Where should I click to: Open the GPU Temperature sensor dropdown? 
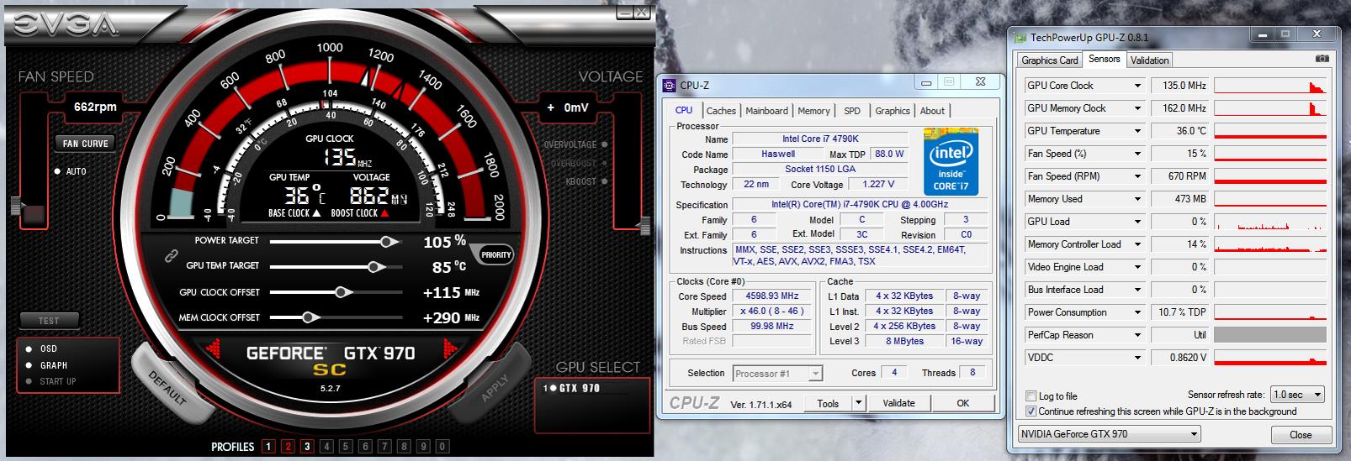1137,131
